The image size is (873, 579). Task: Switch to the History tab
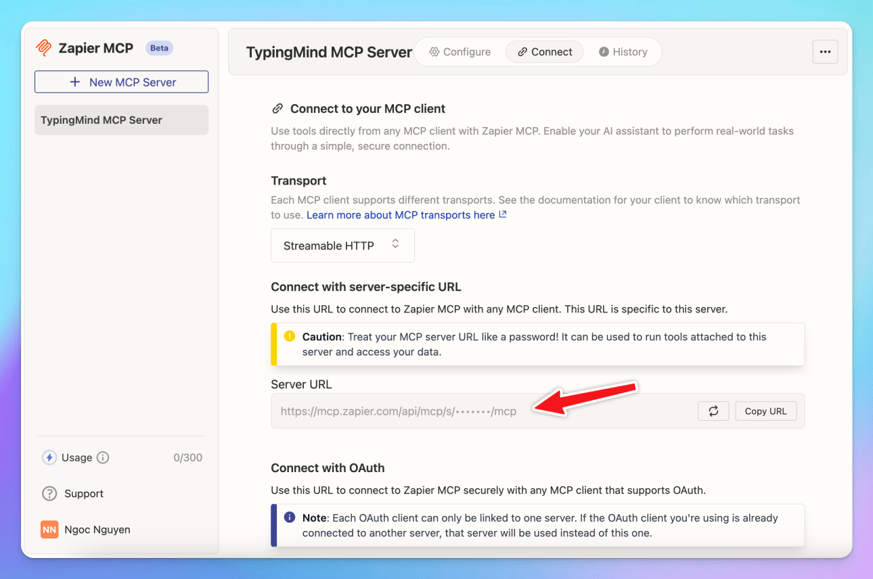tap(623, 52)
